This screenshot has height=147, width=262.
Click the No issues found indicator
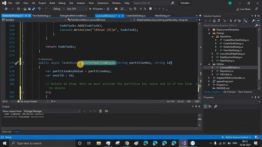(27, 101)
